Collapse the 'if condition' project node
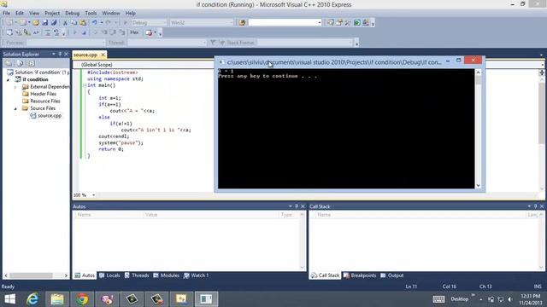The width and height of the screenshot is (547, 307). (x=8, y=79)
